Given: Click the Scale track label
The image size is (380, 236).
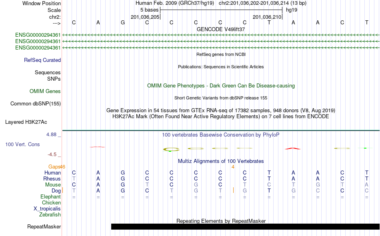Looking at the screenshot, I should (54, 10).
